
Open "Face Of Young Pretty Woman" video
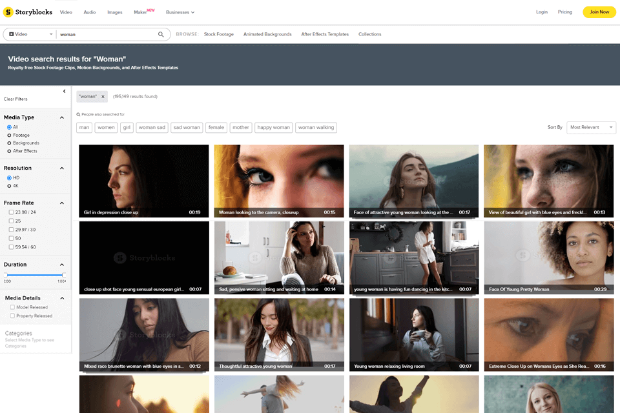point(549,257)
